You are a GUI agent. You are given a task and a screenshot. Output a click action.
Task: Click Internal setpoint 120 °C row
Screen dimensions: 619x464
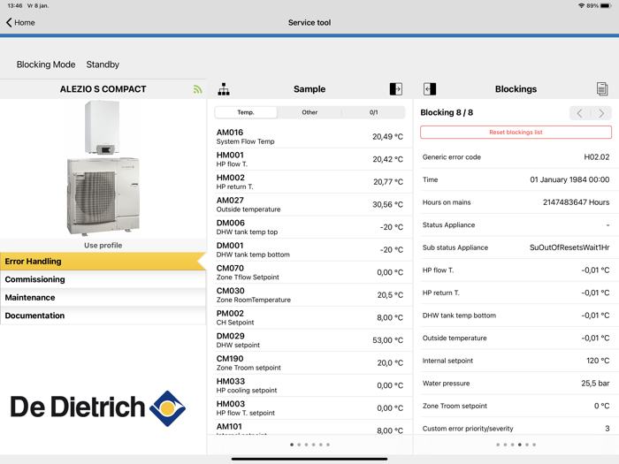516,361
